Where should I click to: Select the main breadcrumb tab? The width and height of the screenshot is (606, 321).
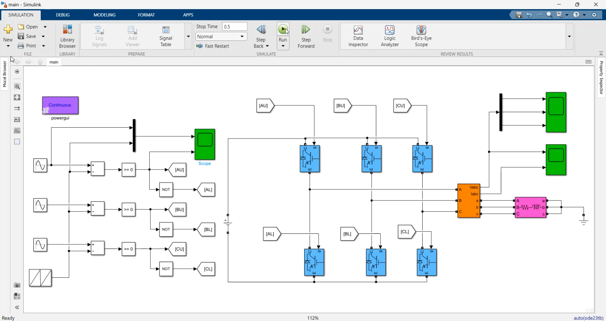tap(54, 62)
